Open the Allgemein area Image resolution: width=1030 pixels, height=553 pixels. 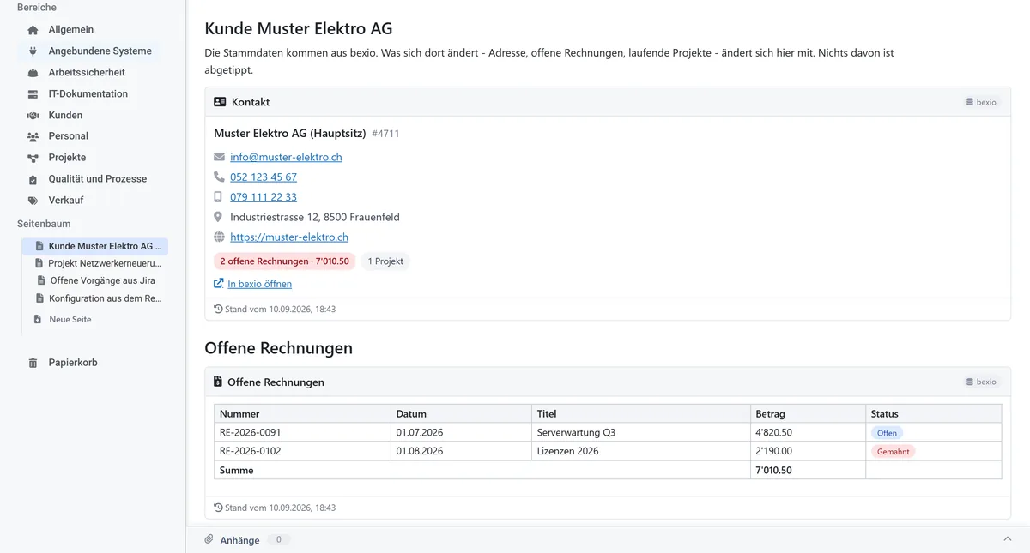[x=71, y=30]
